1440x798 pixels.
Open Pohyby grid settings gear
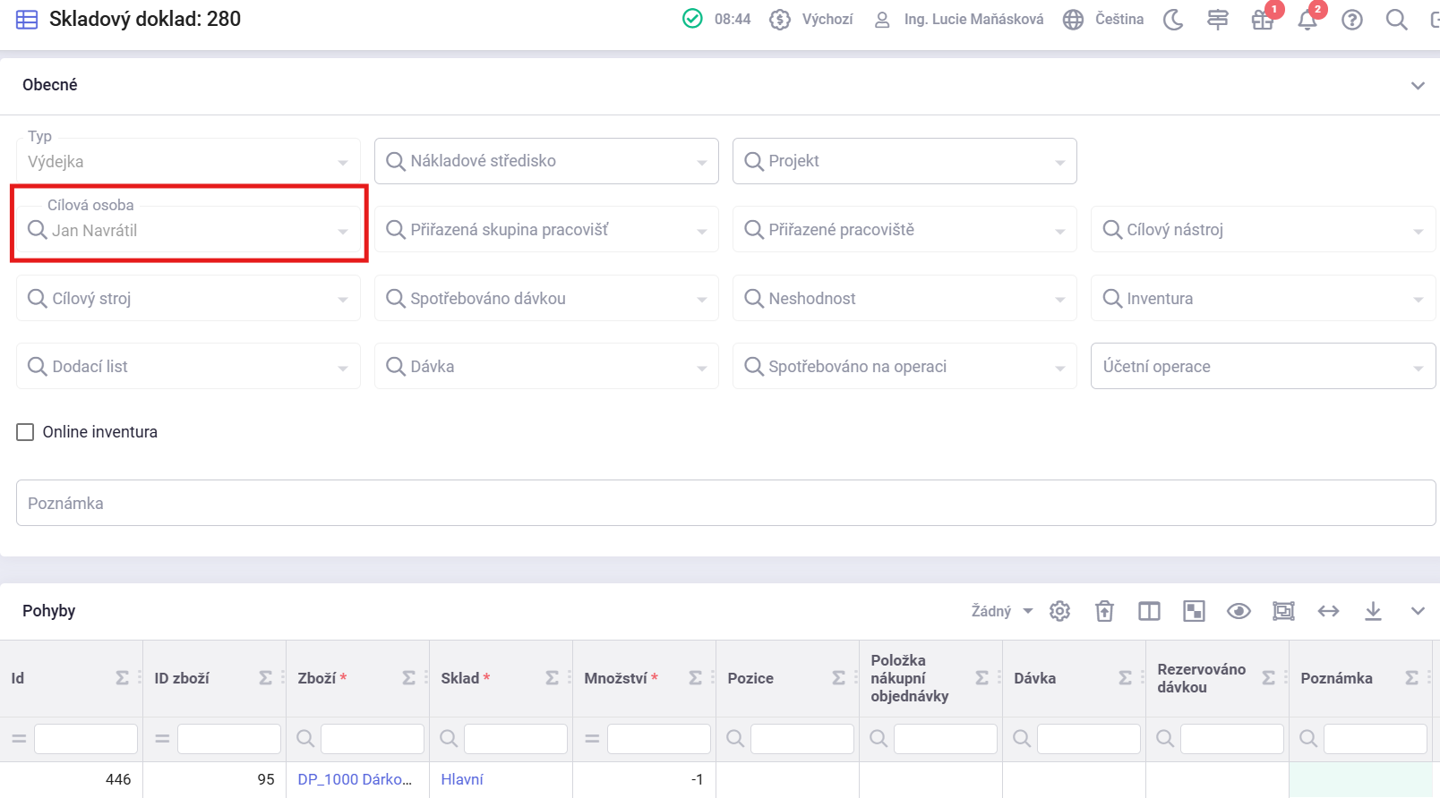1060,611
